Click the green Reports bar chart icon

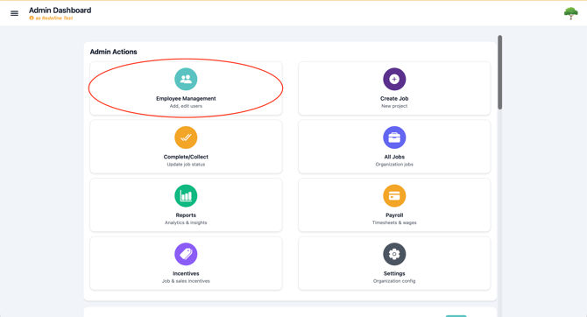186,196
